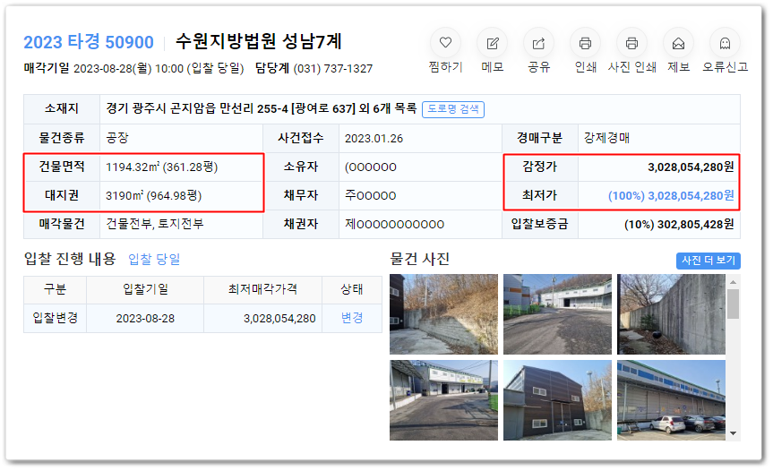
Task: Click the 매각기일 date 2023-08-28(월) 10:00
Action: point(129,68)
